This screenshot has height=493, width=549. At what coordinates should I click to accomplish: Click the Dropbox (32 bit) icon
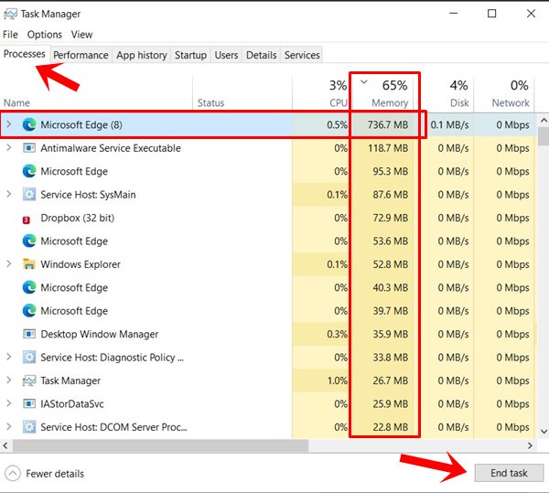pyautogui.click(x=27, y=220)
